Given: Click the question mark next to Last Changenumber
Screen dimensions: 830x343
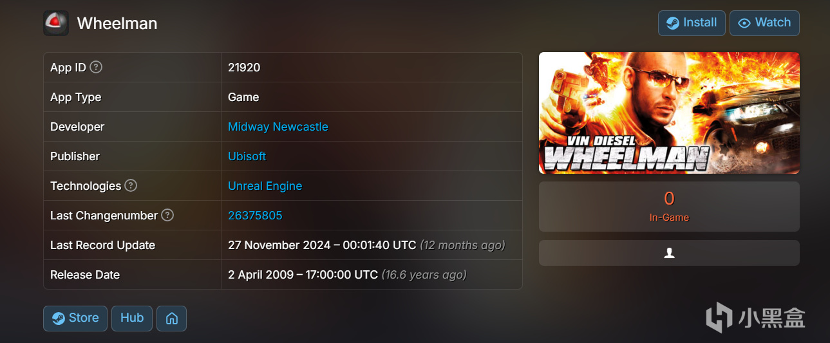Looking at the screenshot, I should click(167, 215).
